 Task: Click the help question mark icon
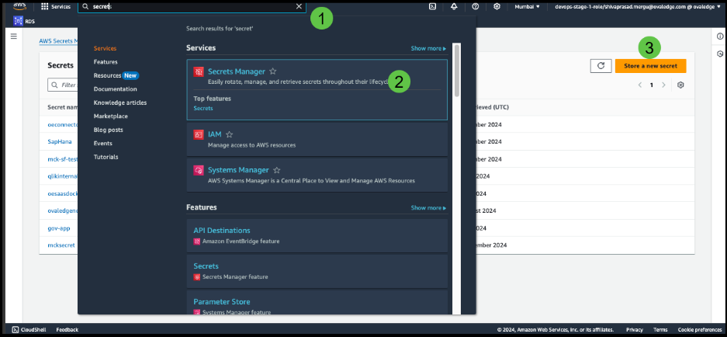[x=475, y=6]
